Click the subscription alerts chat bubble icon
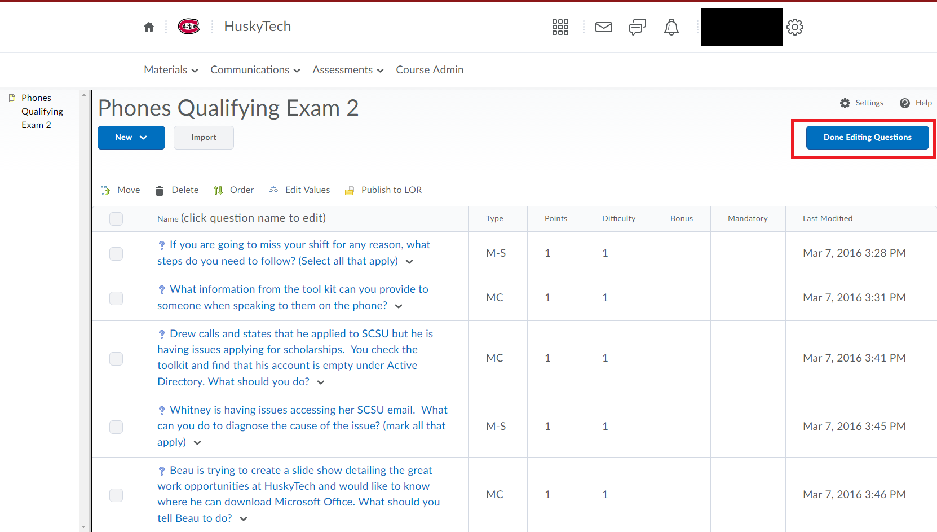937x532 pixels. tap(637, 27)
